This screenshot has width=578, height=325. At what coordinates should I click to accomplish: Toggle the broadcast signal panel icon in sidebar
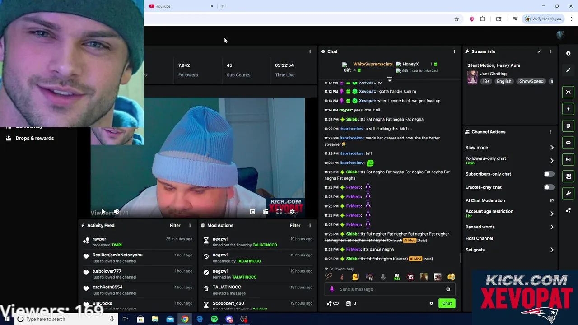click(569, 159)
